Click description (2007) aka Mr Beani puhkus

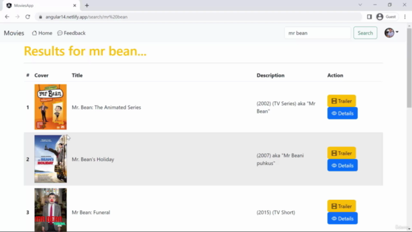pos(281,159)
